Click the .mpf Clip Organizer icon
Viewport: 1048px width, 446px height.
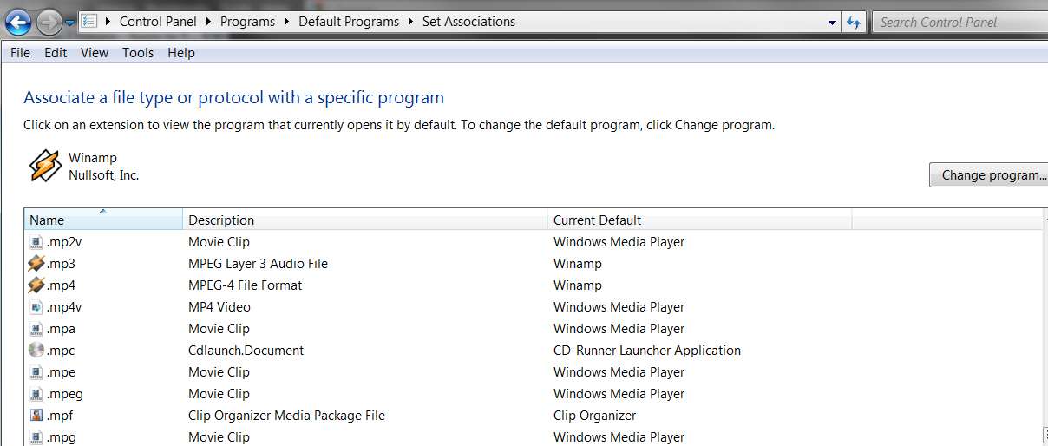[x=36, y=416]
